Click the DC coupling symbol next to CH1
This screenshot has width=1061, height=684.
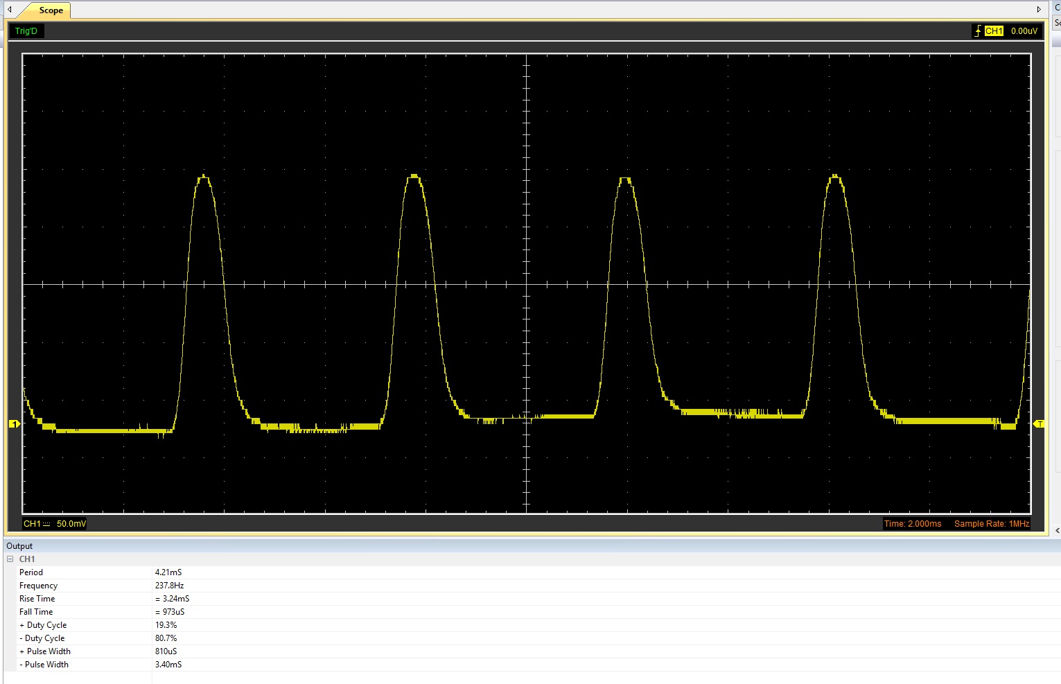pyautogui.click(x=46, y=524)
